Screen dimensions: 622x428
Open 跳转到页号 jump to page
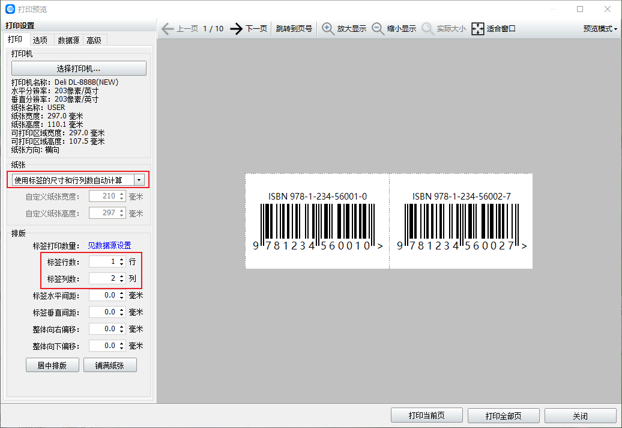tap(294, 29)
